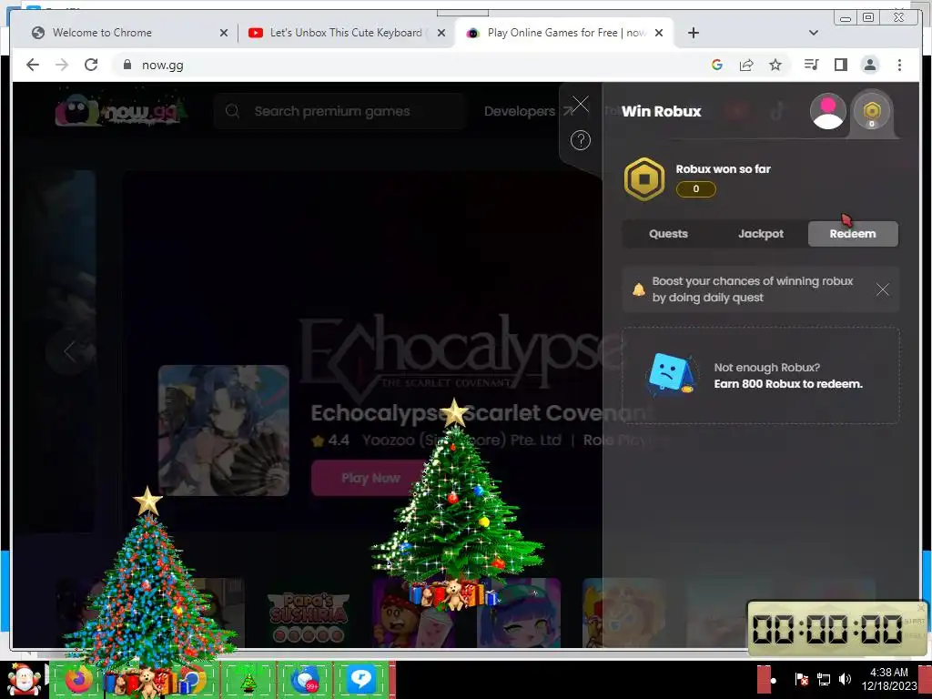Viewport: 932px width, 699px height.
Task: Click the now.gg logo
Action: point(121,110)
